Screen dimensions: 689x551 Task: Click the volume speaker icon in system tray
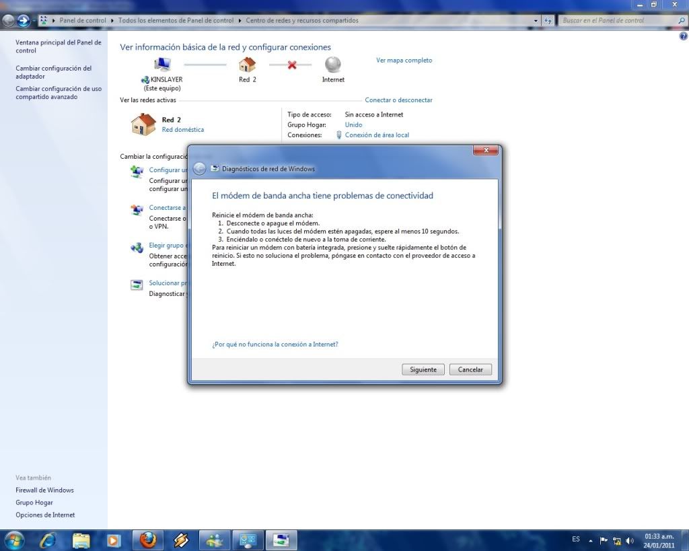tap(630, 540)
